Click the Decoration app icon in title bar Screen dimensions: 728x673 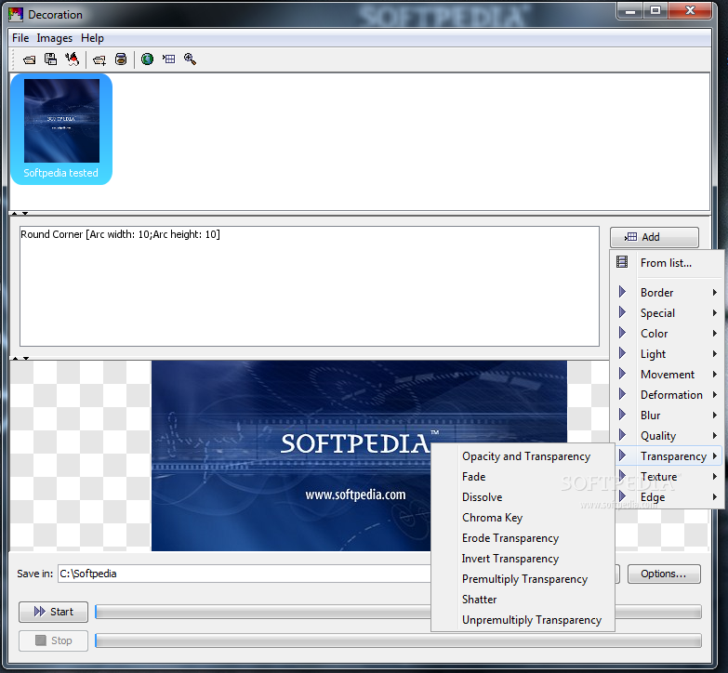[x=16, y=14]
